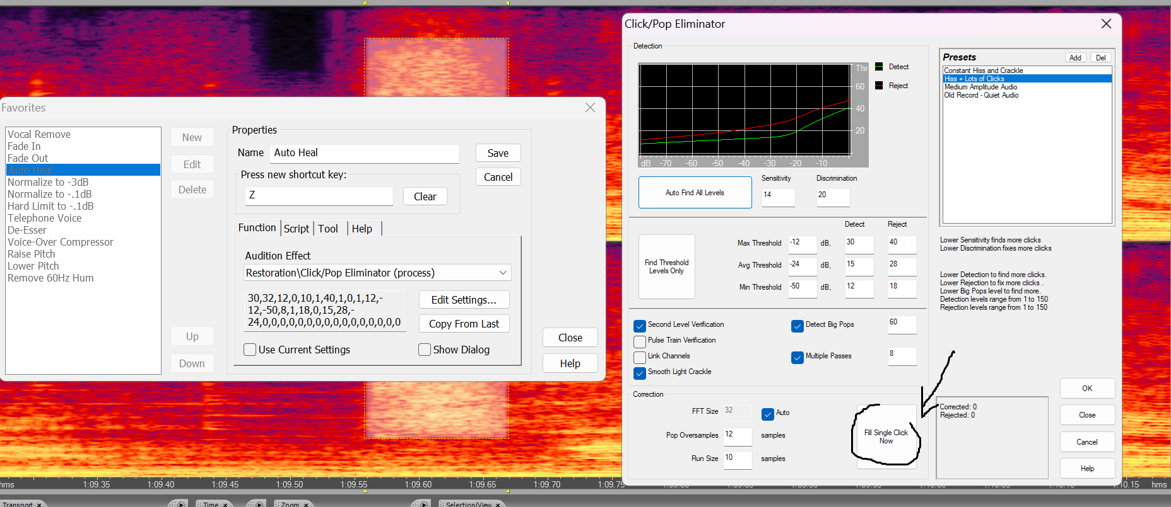Click the Sensitivity value field
Viewport: 1171px width, 507px height.
pos(778,197)
